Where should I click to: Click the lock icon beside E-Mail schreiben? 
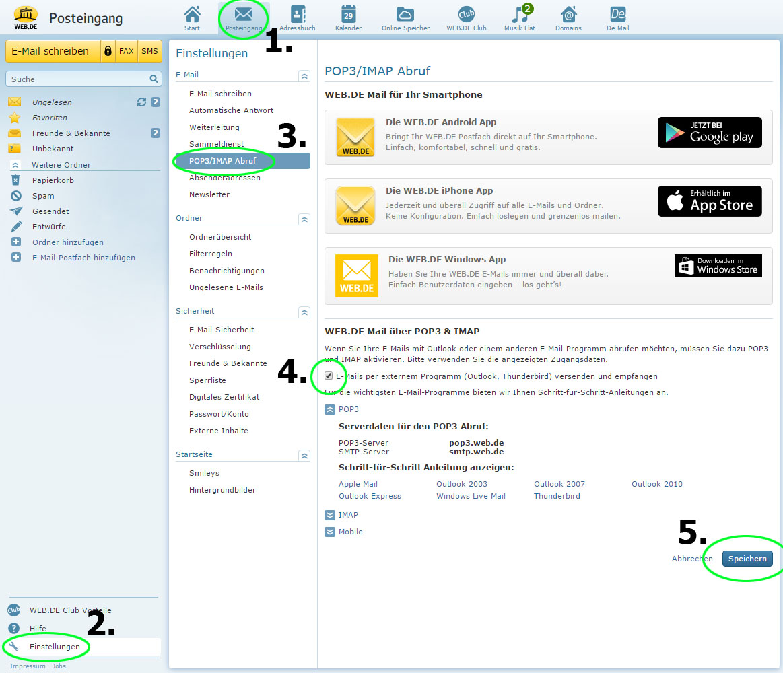108,51
